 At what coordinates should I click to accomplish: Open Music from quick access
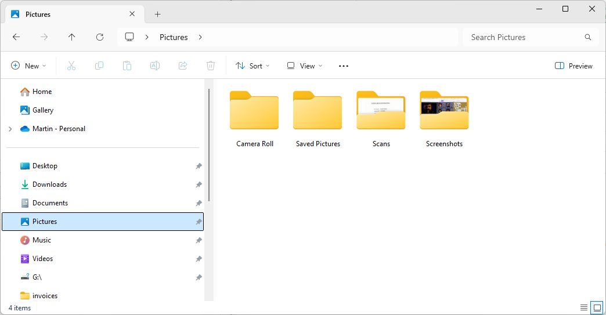pyautogui.click(x=35, y=240)
